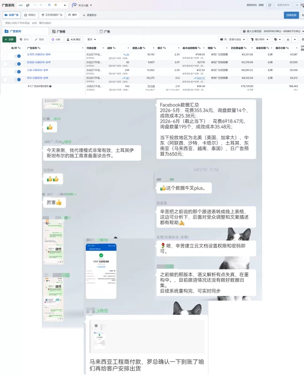
Task: Expand the 机会分数 dropdown
Action: coord(91,5)
